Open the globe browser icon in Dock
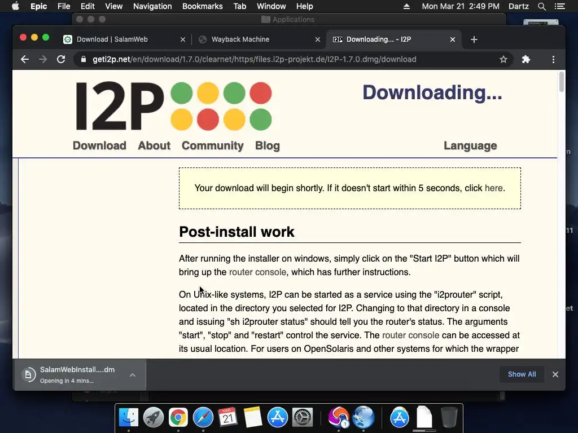 (363, 417)
